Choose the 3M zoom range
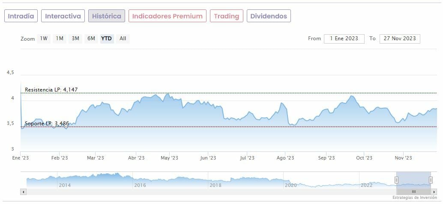The image size is (443, 204). point(75,38)
